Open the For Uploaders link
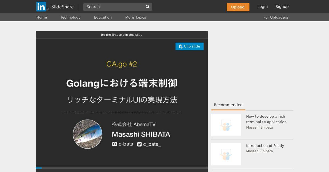This screenshot has width=329, height=172. click(276, 17)
